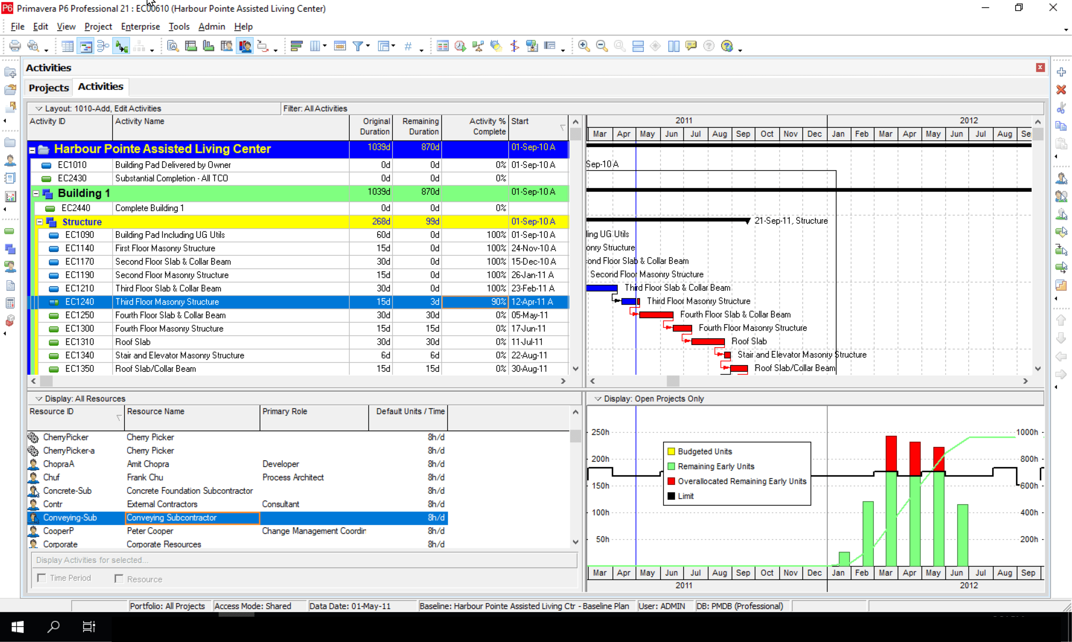Open the Admin menu
The height and width of the screenshot is (642, 1072).
212,26
